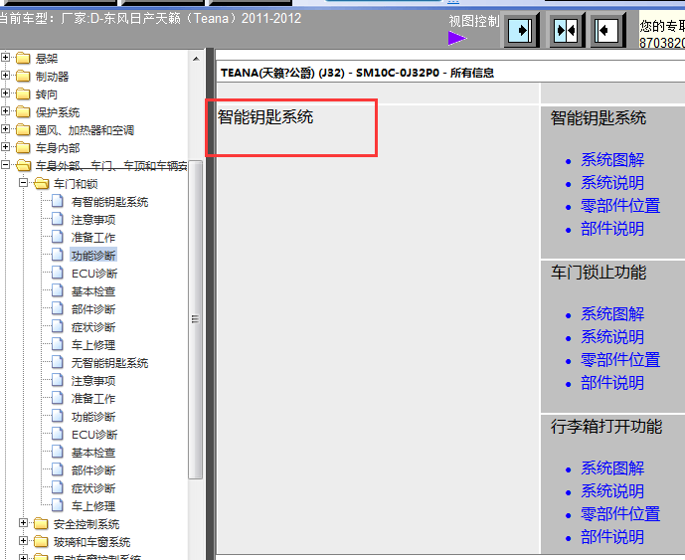Open 系统说明 link under 车门锁止功能
The width and height of the screenshot is (685, 560).
click(x=612, y=337)
